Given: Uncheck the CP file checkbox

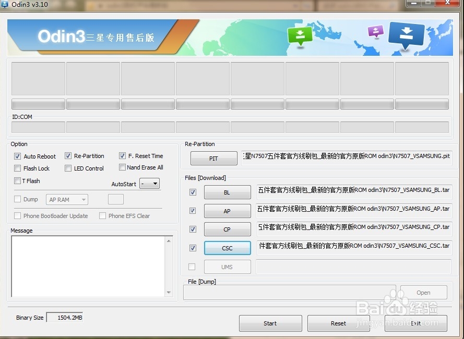Looking at the screenshot, I should point(193,229).
